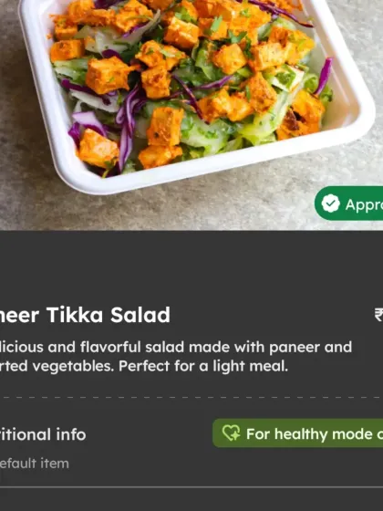Click the verified checkmark icon on Approved badge

(x=330, y=203)
